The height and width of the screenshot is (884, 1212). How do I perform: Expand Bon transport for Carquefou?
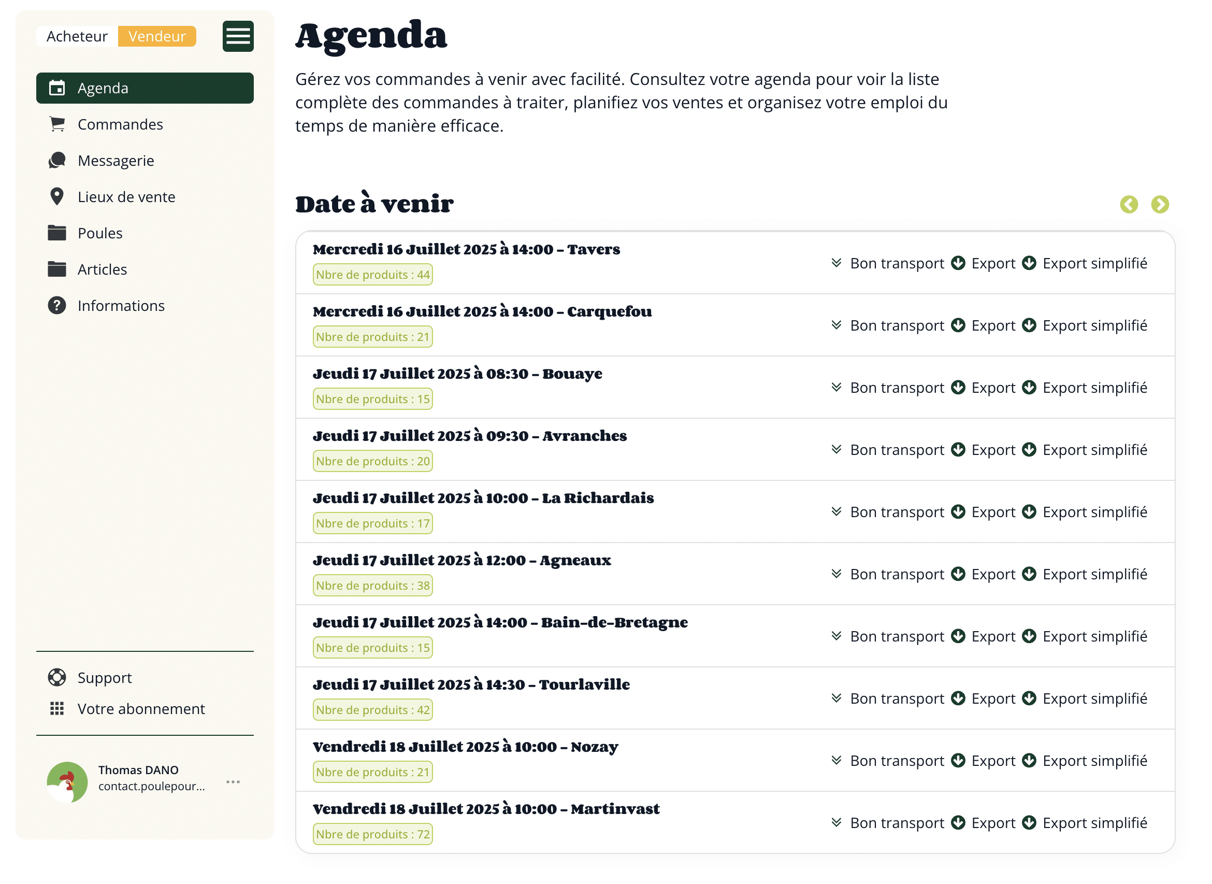click(x=889, y=326)
